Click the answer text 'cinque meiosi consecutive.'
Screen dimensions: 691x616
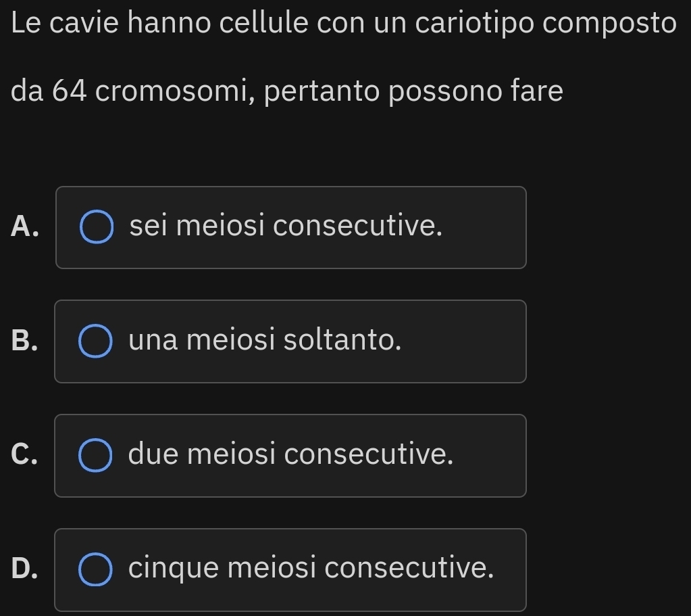click(311, 569)
